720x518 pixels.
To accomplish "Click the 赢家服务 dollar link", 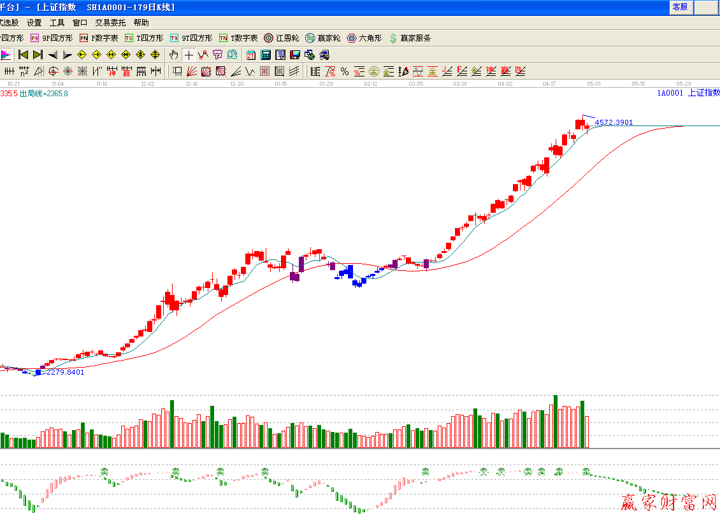I will (x=410, y=38).
